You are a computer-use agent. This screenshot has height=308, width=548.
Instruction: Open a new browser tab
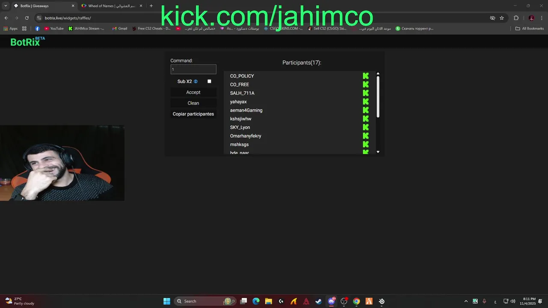pyautogui.click(x=151, y=6)
